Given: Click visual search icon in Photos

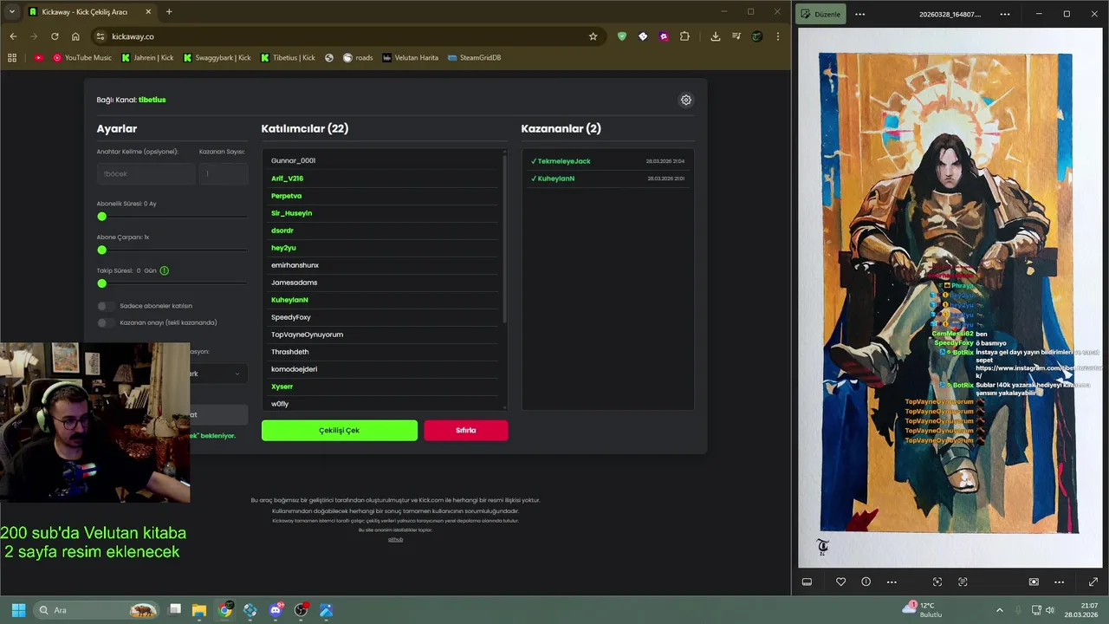Looking at the screenshot, I should pos(937,582).
